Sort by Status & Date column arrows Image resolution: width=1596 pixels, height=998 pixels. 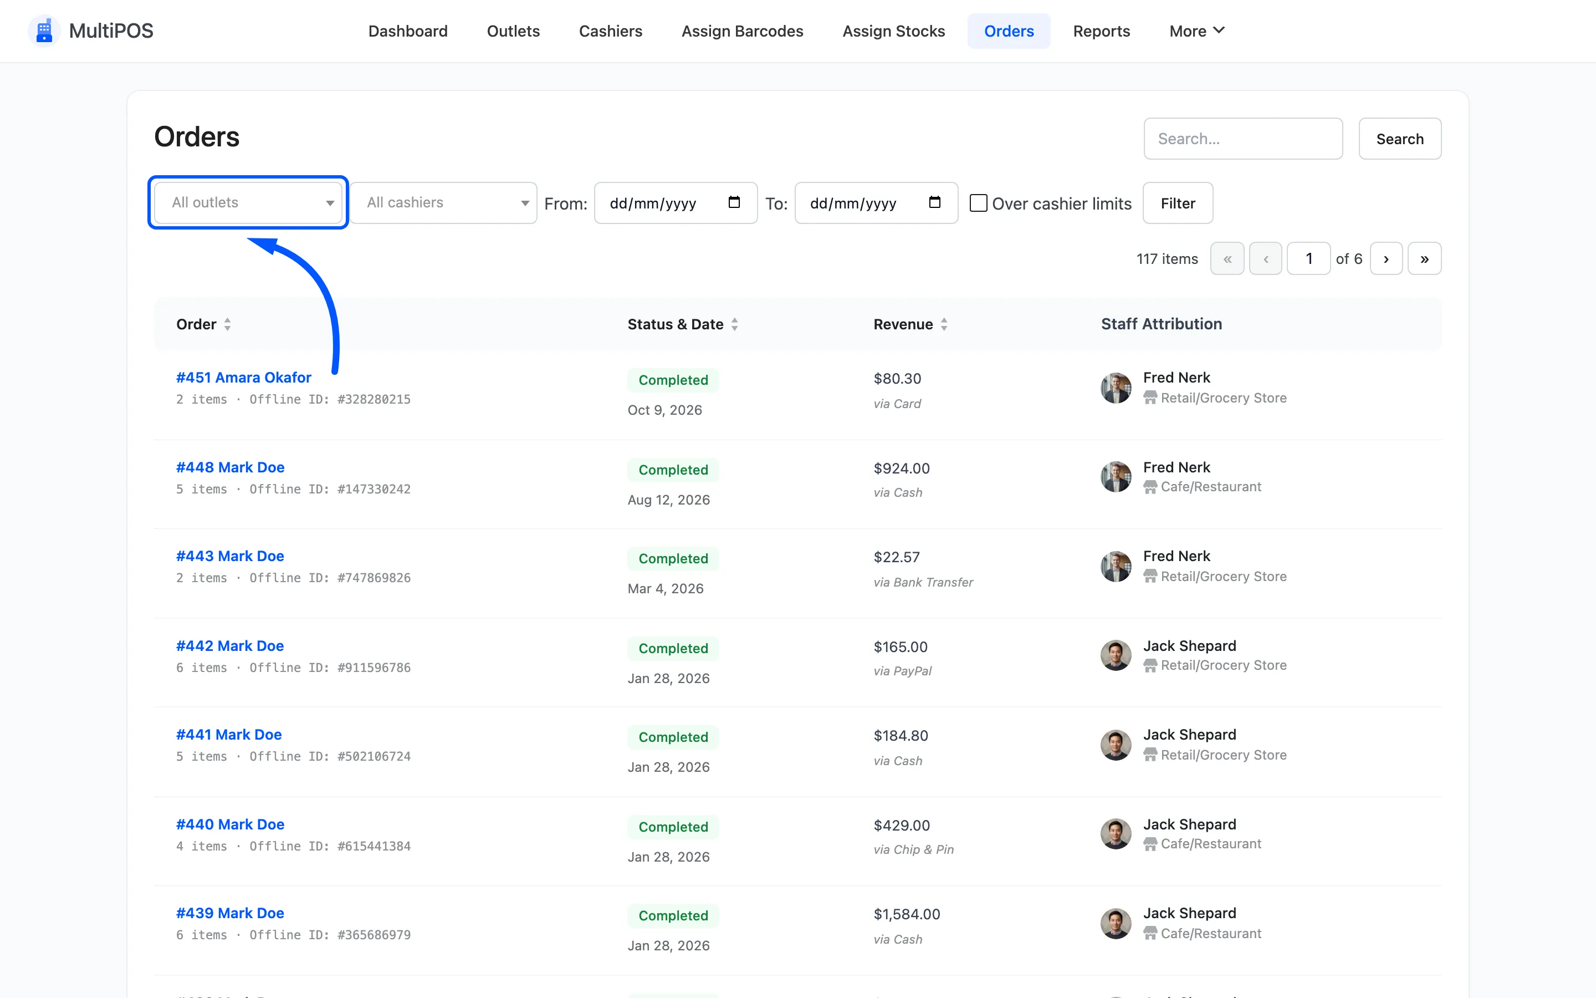pyautogui.click(x=735, y=324)
